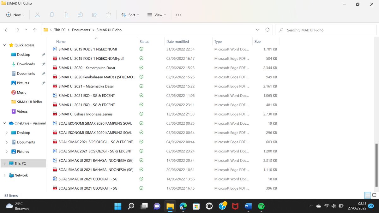Go up one folder level arrow

point(35,30)
